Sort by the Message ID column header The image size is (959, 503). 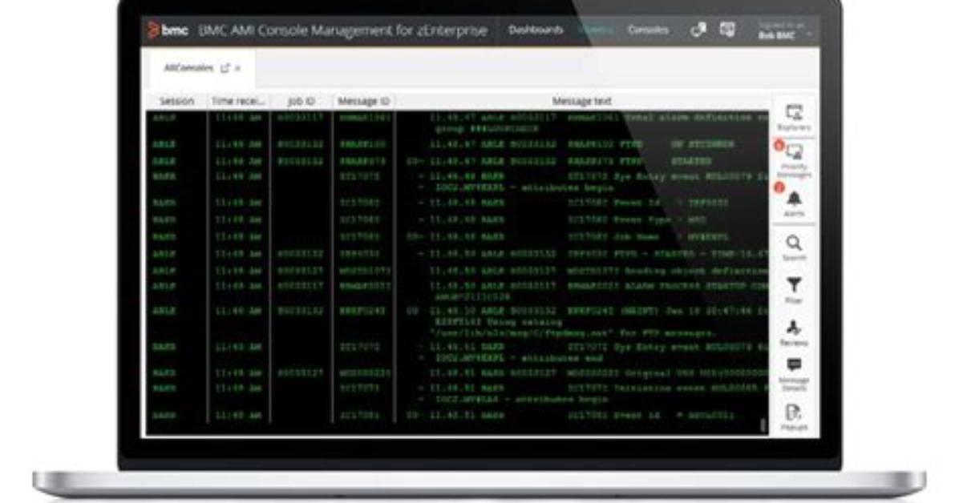364,101
